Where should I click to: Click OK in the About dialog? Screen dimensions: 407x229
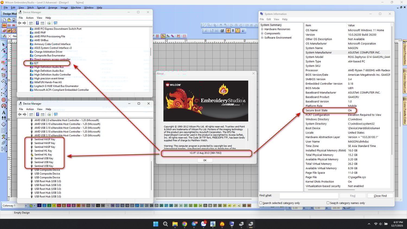(x=205, y=160)
